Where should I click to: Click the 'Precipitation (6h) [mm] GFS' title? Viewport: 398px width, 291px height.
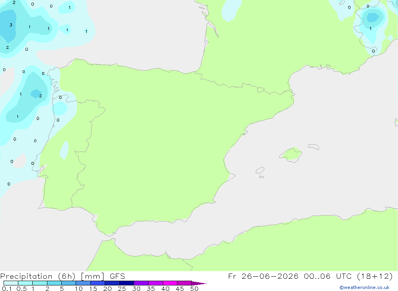point(62,276)
